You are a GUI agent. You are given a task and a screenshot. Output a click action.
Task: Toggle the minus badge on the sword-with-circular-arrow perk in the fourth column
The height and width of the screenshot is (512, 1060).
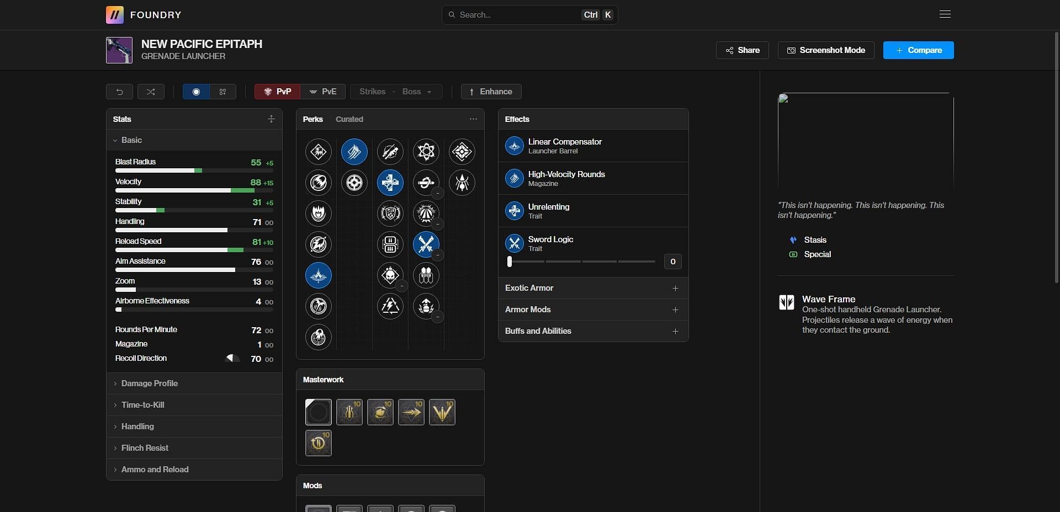tap(437, 194)
